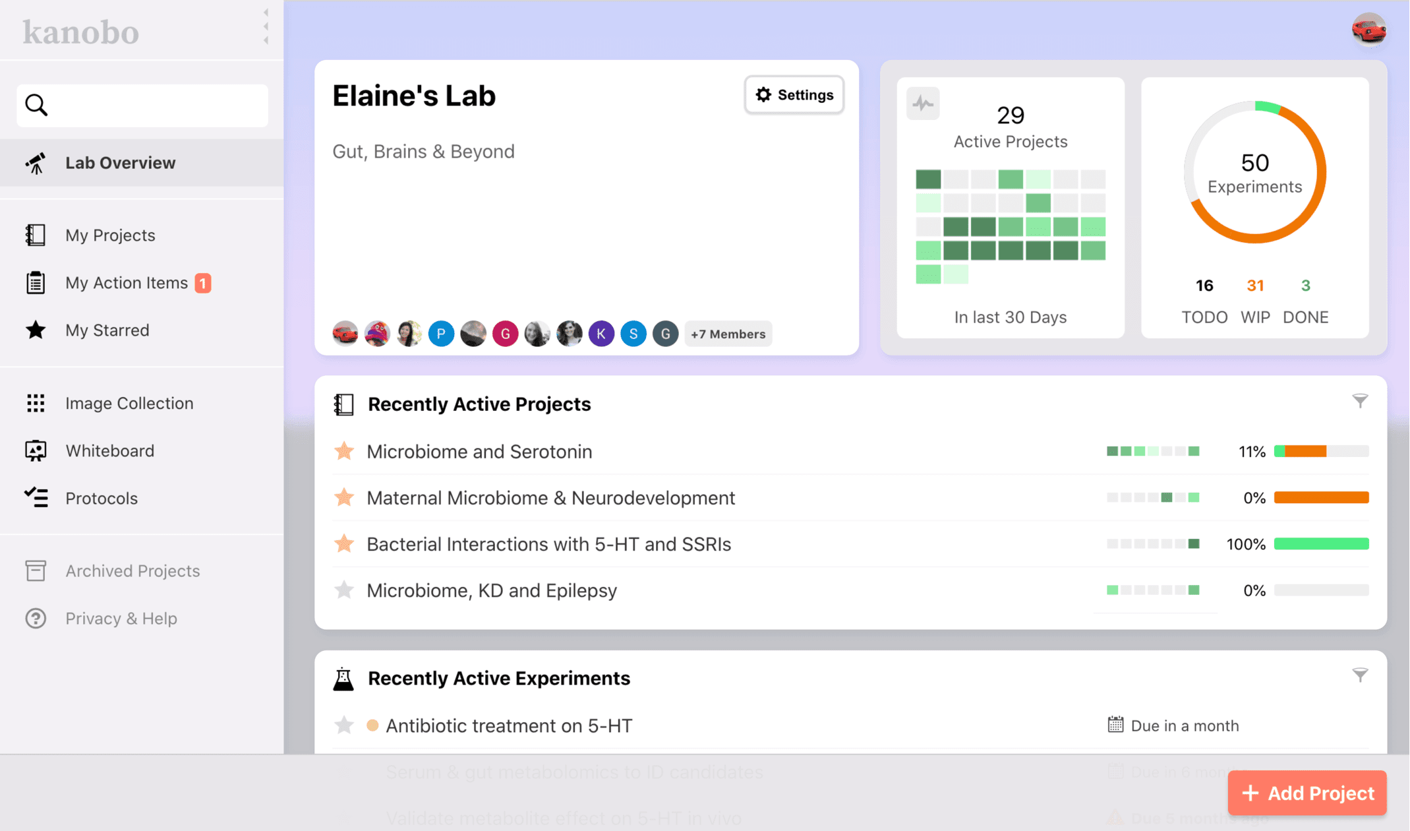Image resolution: width=1410 pixels, height=831 pixels.
Task: Open the Image Collection grid icon
Action: (x=36, y=403)
